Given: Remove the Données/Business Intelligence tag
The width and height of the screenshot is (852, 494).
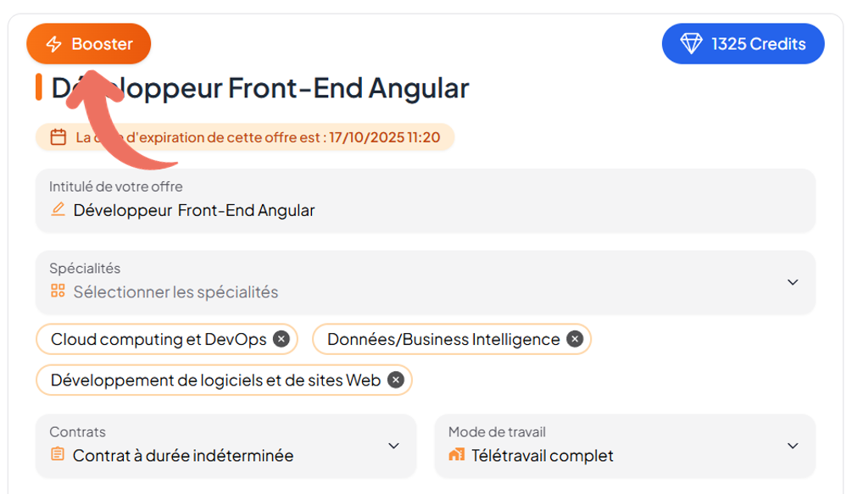Looking at the screenshot, I should (x=575, y=339).
